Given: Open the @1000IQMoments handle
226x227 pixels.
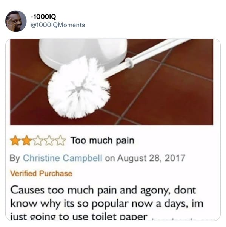Looking at the screenshot, I should 58,25.
